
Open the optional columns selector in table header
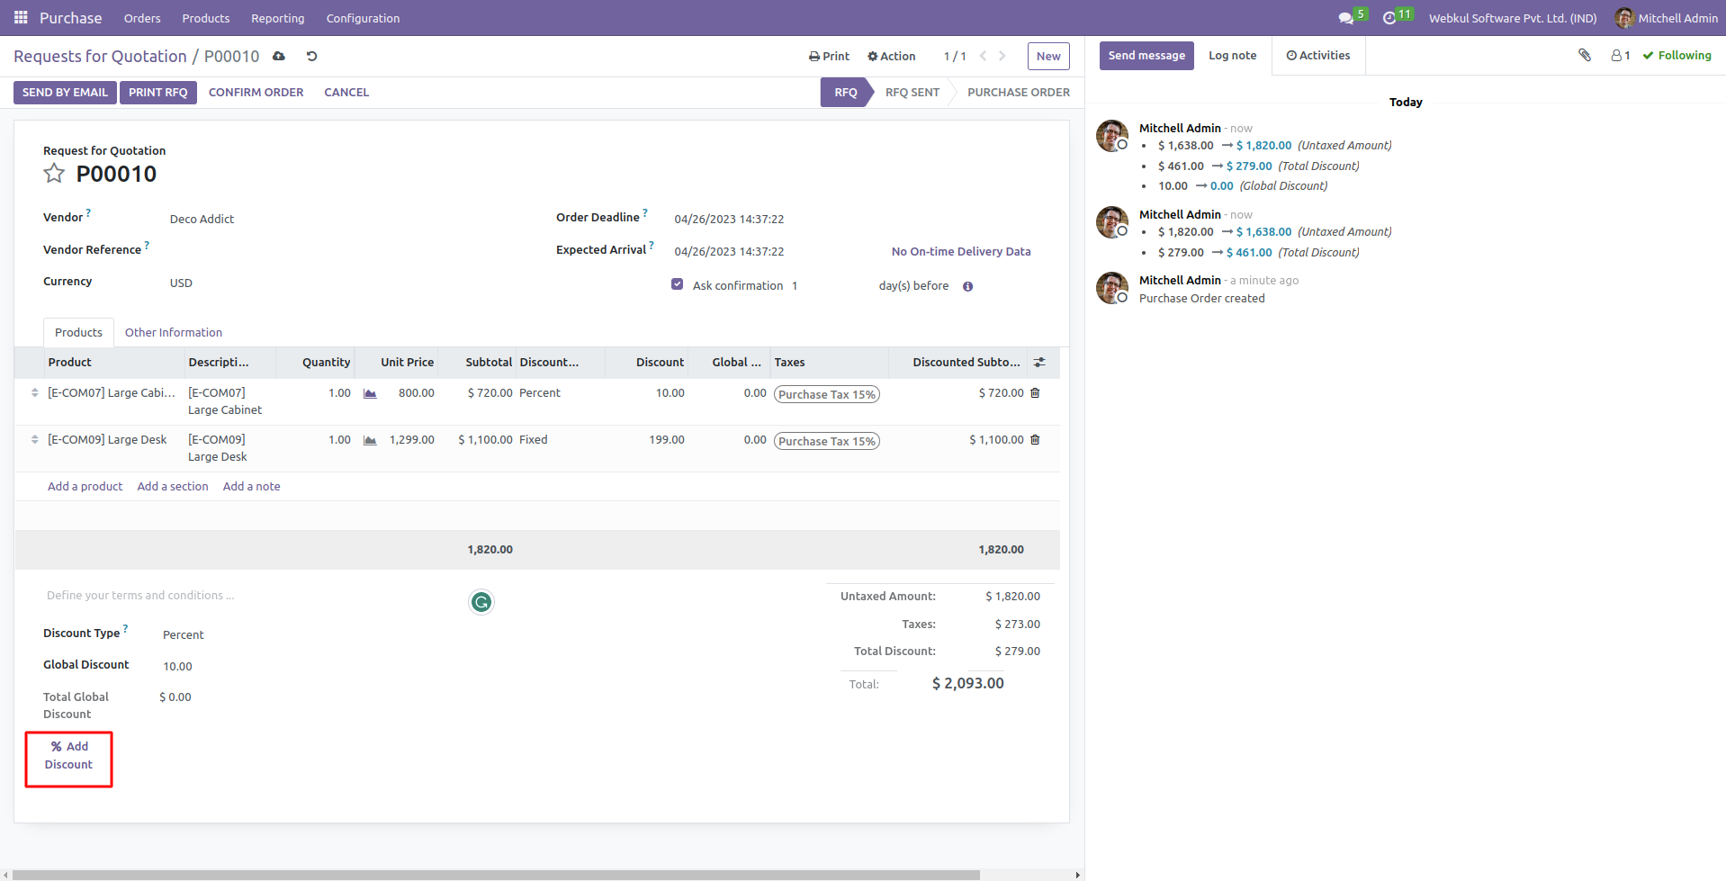tap(1039, 363)
